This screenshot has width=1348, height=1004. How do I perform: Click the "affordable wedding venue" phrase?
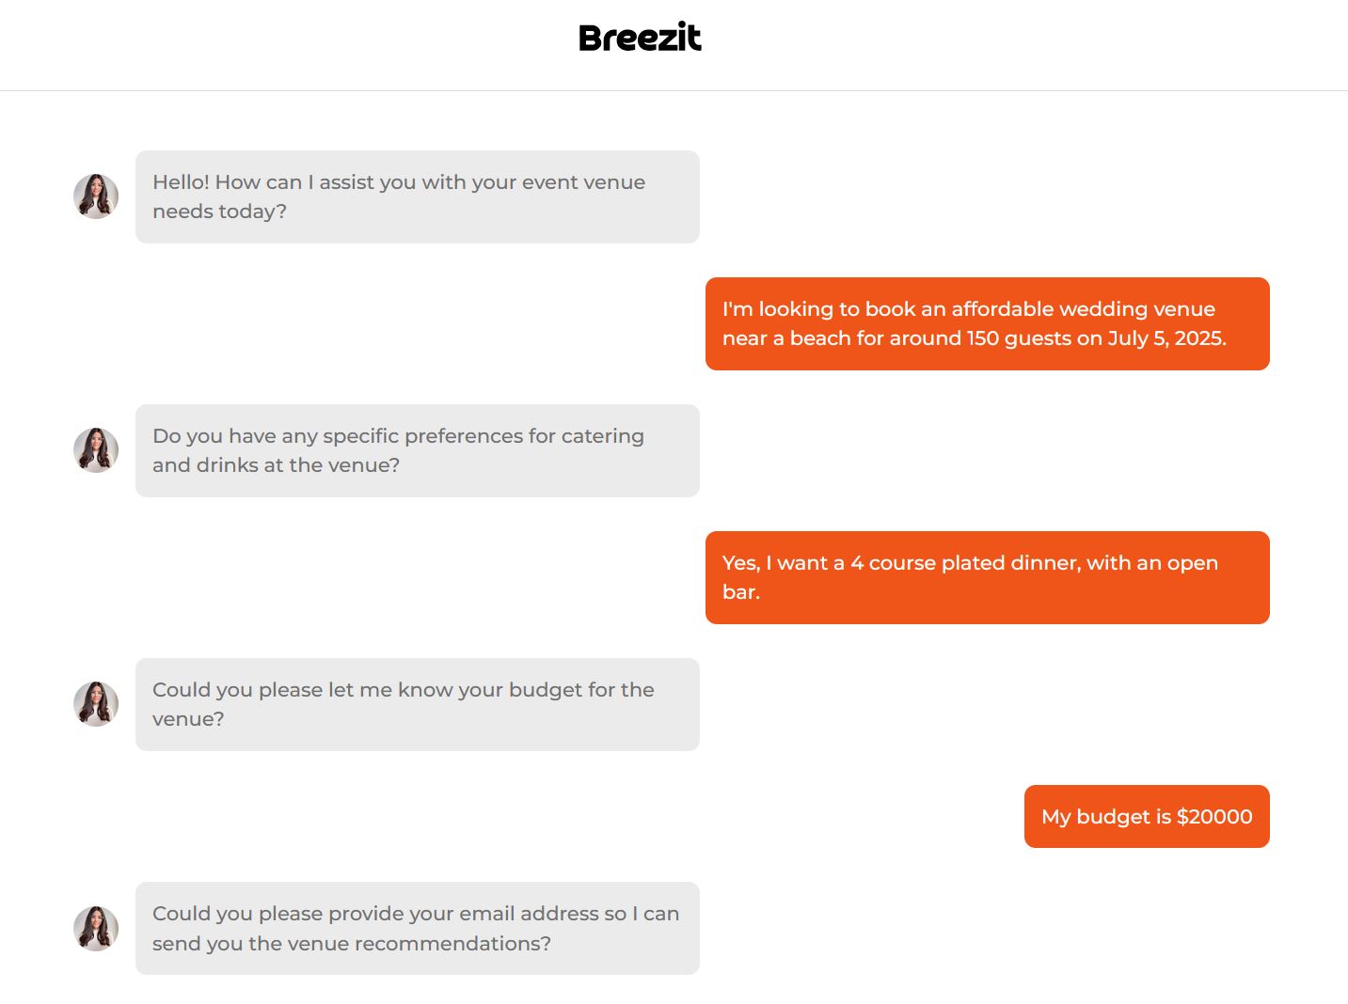click(x=1083, y=309)
